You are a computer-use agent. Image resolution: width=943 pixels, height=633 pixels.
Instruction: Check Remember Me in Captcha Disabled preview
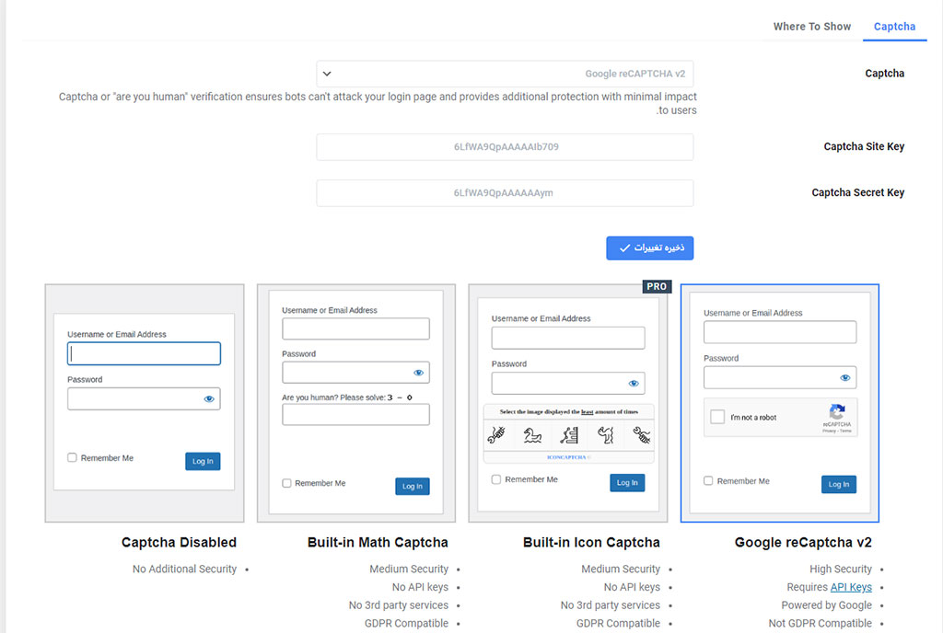[x=72, y=457]
